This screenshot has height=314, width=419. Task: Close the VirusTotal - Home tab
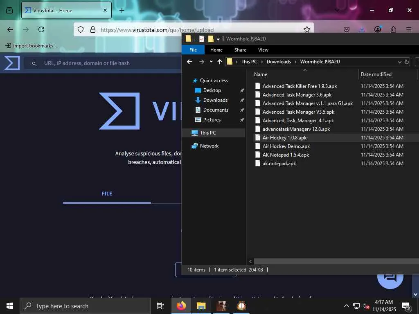point(105,10)
